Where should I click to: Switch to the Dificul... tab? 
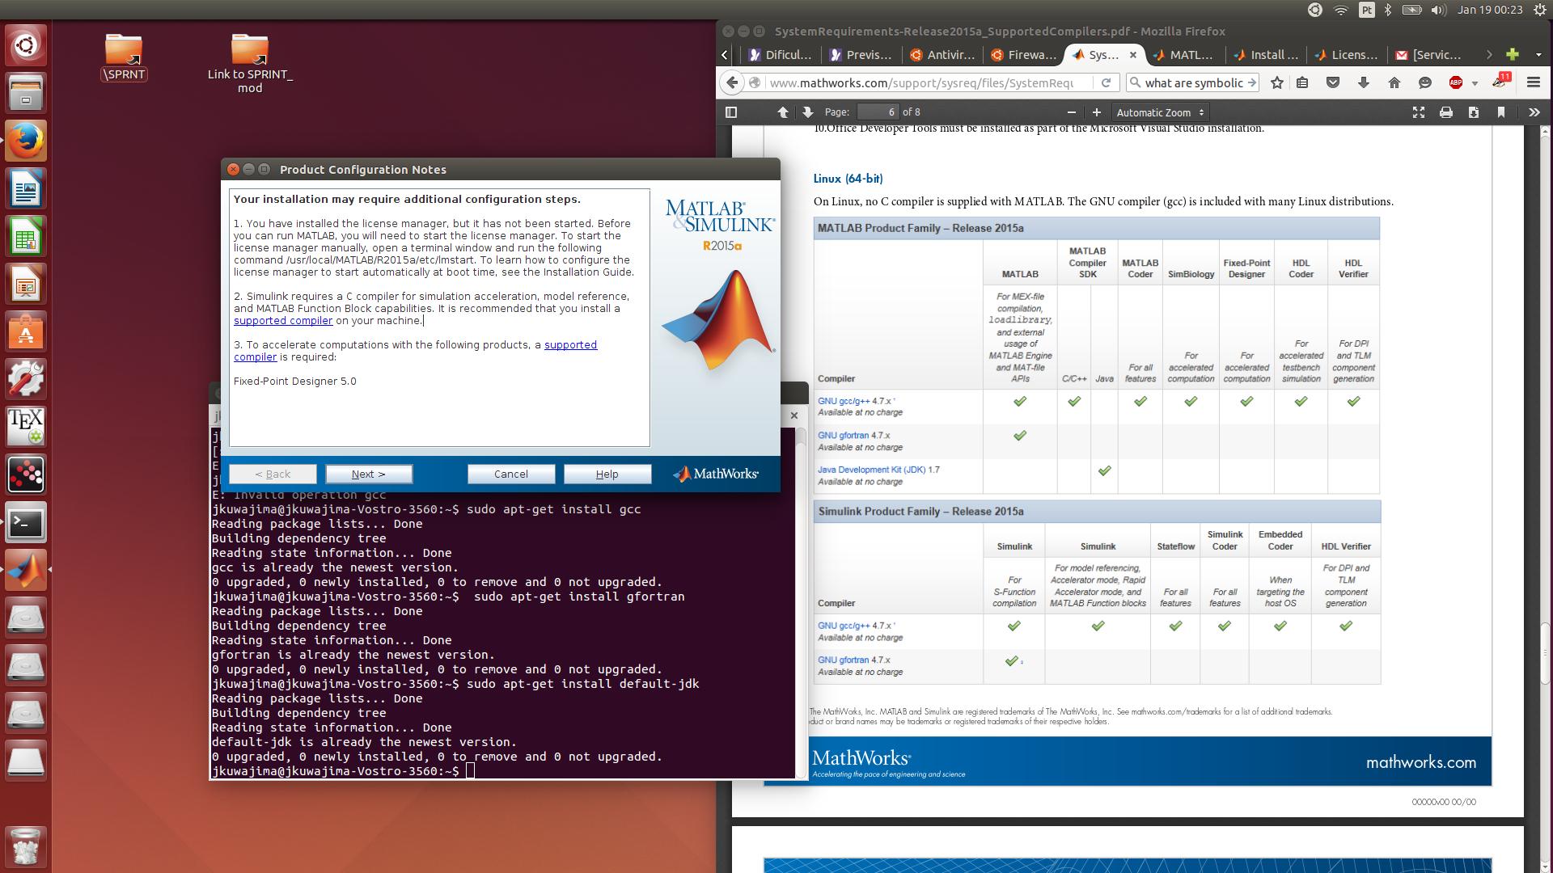pos(780,55)
